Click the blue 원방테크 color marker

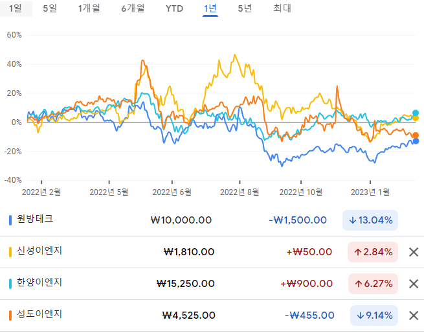tap(10, 220)
